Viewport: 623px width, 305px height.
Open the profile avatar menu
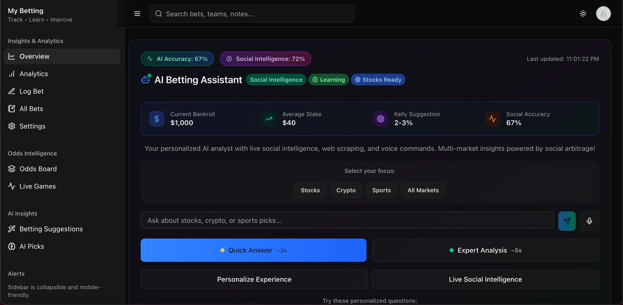pos(603,13)
